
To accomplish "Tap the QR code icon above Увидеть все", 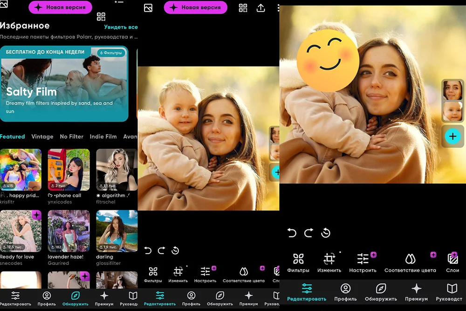I will (101, 17).
